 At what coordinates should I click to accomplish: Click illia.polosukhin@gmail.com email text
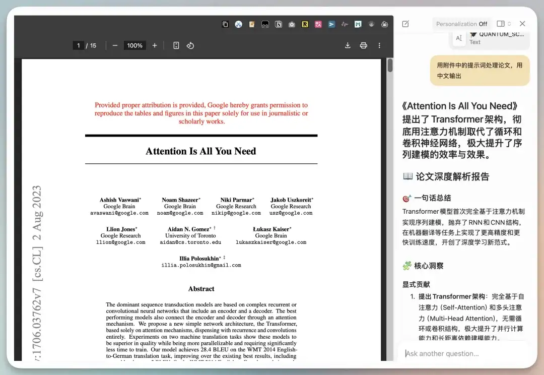coord(201,265)
